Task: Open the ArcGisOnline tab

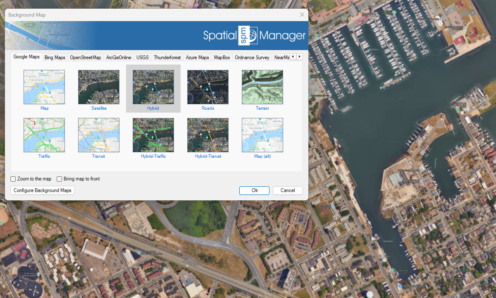Action: 119,58
